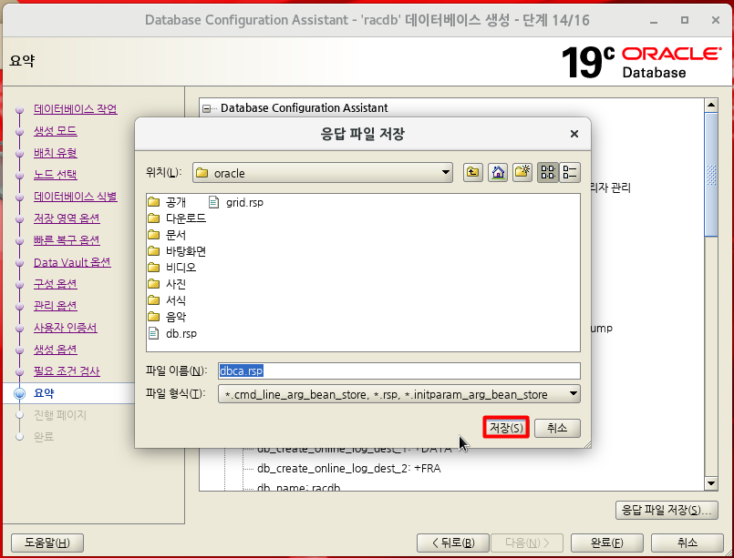Open the 데이터베이스 식별 step link

coord(76,197)
